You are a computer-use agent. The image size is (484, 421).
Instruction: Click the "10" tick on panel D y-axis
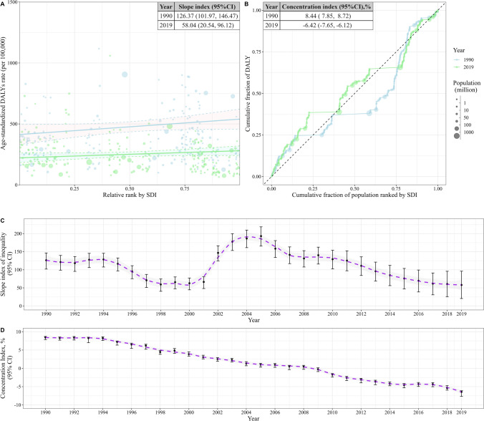coord(19,332)
